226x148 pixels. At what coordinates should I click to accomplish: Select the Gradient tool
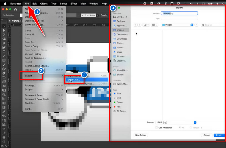click(4, 107)
